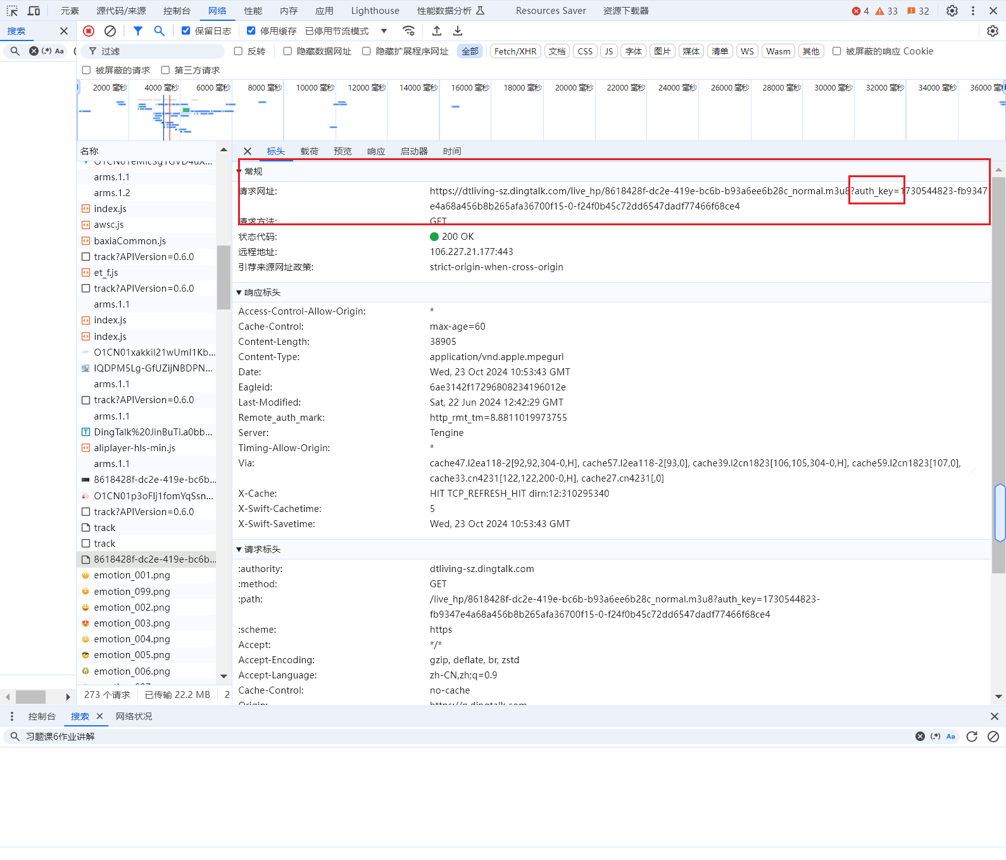Collapse the 响应标头 section
Screen dimensions: 1006x860
coord(239,292)
